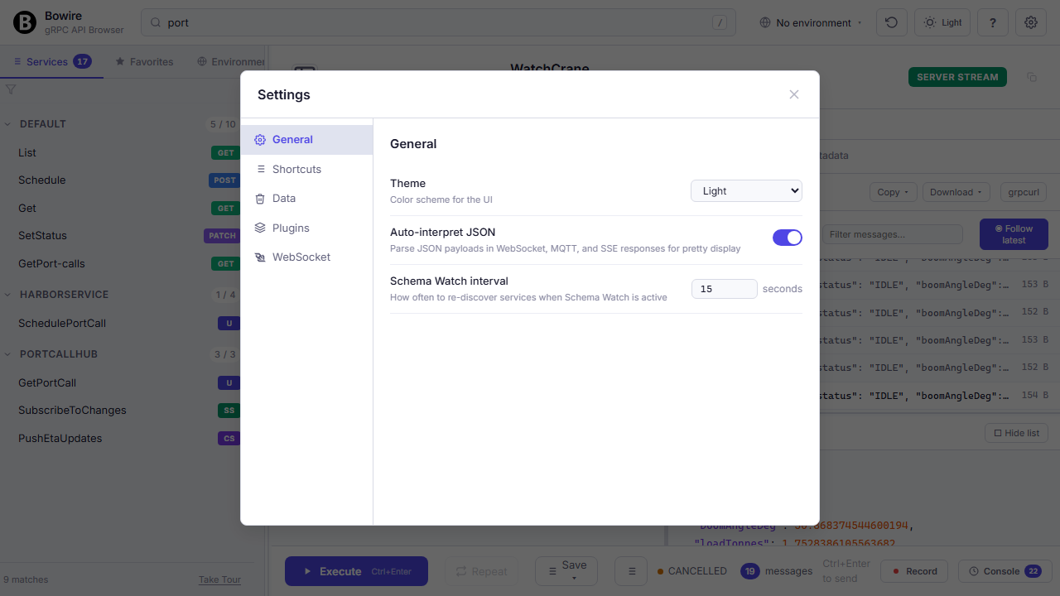The image size is (1060, 596).
Task: Select the PushEtaUpdates method
Action: pos(120,439)
